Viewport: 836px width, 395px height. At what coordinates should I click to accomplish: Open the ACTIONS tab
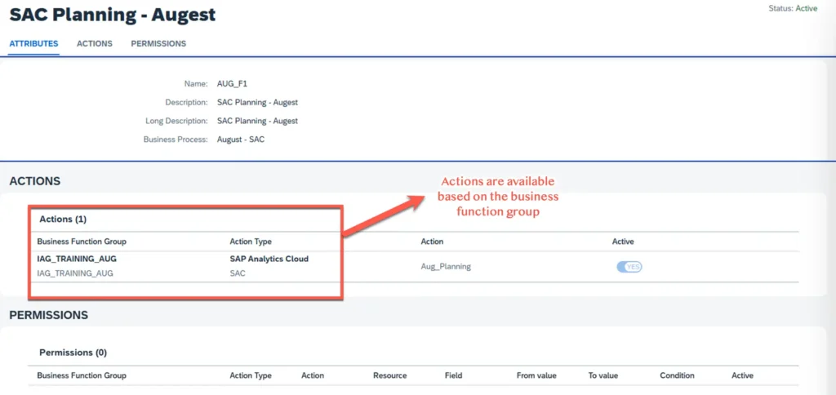coord(95,43)
